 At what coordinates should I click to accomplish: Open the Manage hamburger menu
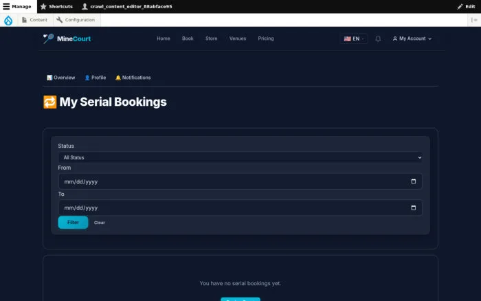point(18,6)
